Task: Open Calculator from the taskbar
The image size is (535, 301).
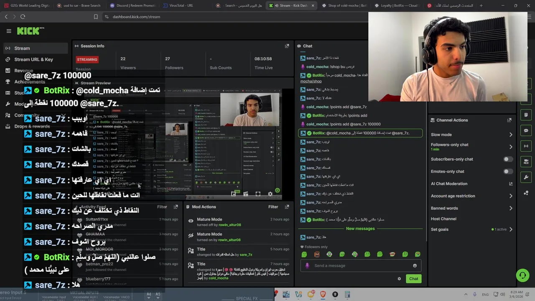Action: (347, 295)
